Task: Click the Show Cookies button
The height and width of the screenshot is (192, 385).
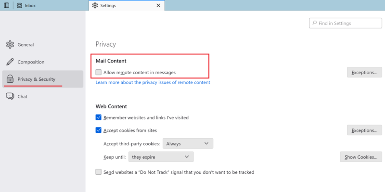Action: [x=361, y=157]
